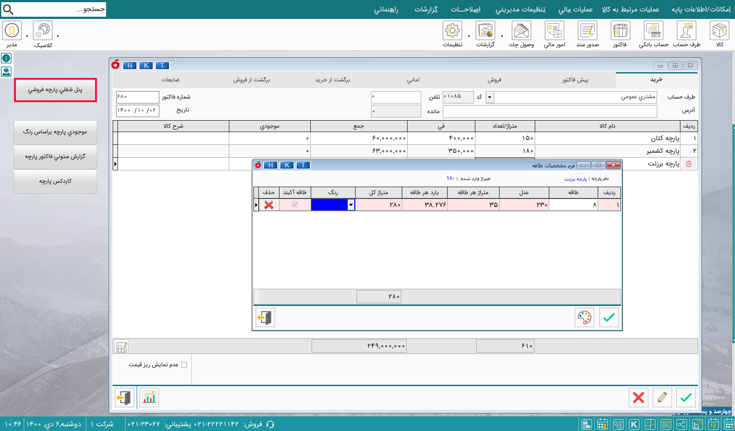Expand the گزارشات toolbar dropdown arrow
The width and height of the screenshot is (735, 431).
click(502, 36)
